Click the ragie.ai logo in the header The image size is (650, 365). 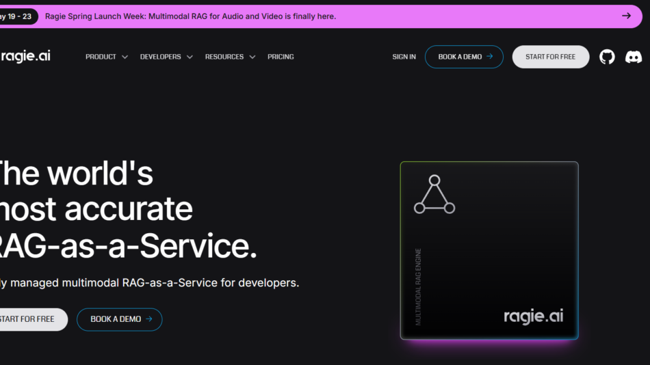point(25,56)
